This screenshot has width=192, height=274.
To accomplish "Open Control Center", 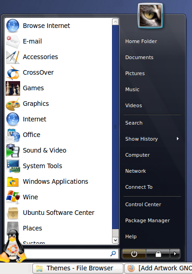I will click(143, 204).
